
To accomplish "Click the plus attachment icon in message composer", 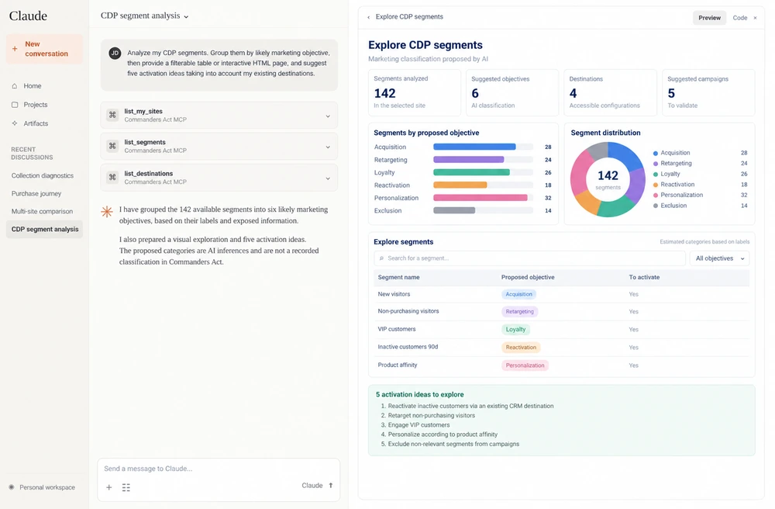I will pos(109,487).
